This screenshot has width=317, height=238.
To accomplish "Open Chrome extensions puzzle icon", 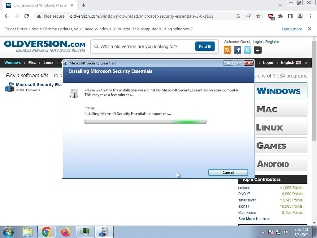I will pyautogui.click(x=280, y=16).
